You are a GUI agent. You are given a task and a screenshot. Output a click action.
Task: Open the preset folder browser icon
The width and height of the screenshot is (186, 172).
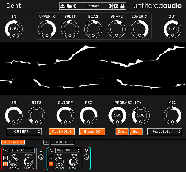pyautogui.click(x=69, y=6)
